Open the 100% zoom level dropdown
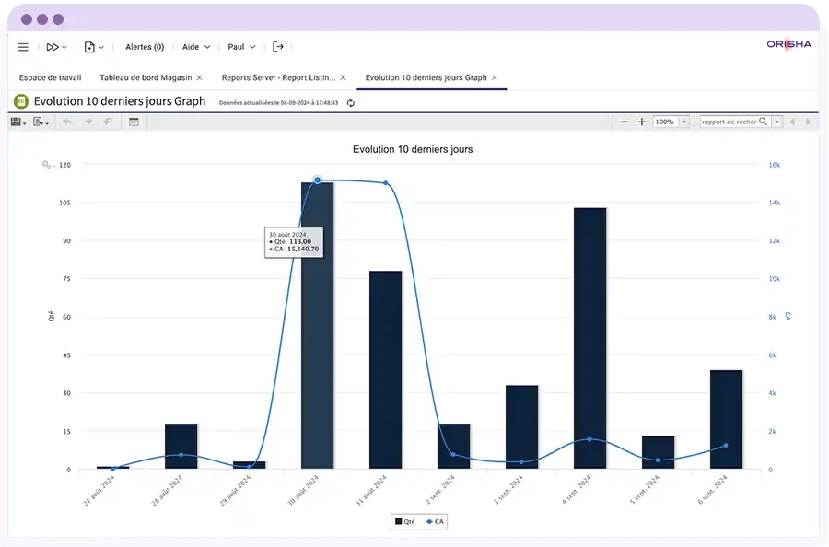This screenshot has height=547, width=829. point(683,122)
